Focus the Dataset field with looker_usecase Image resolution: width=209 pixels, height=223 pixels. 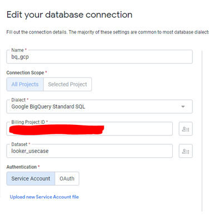point(89,151)
